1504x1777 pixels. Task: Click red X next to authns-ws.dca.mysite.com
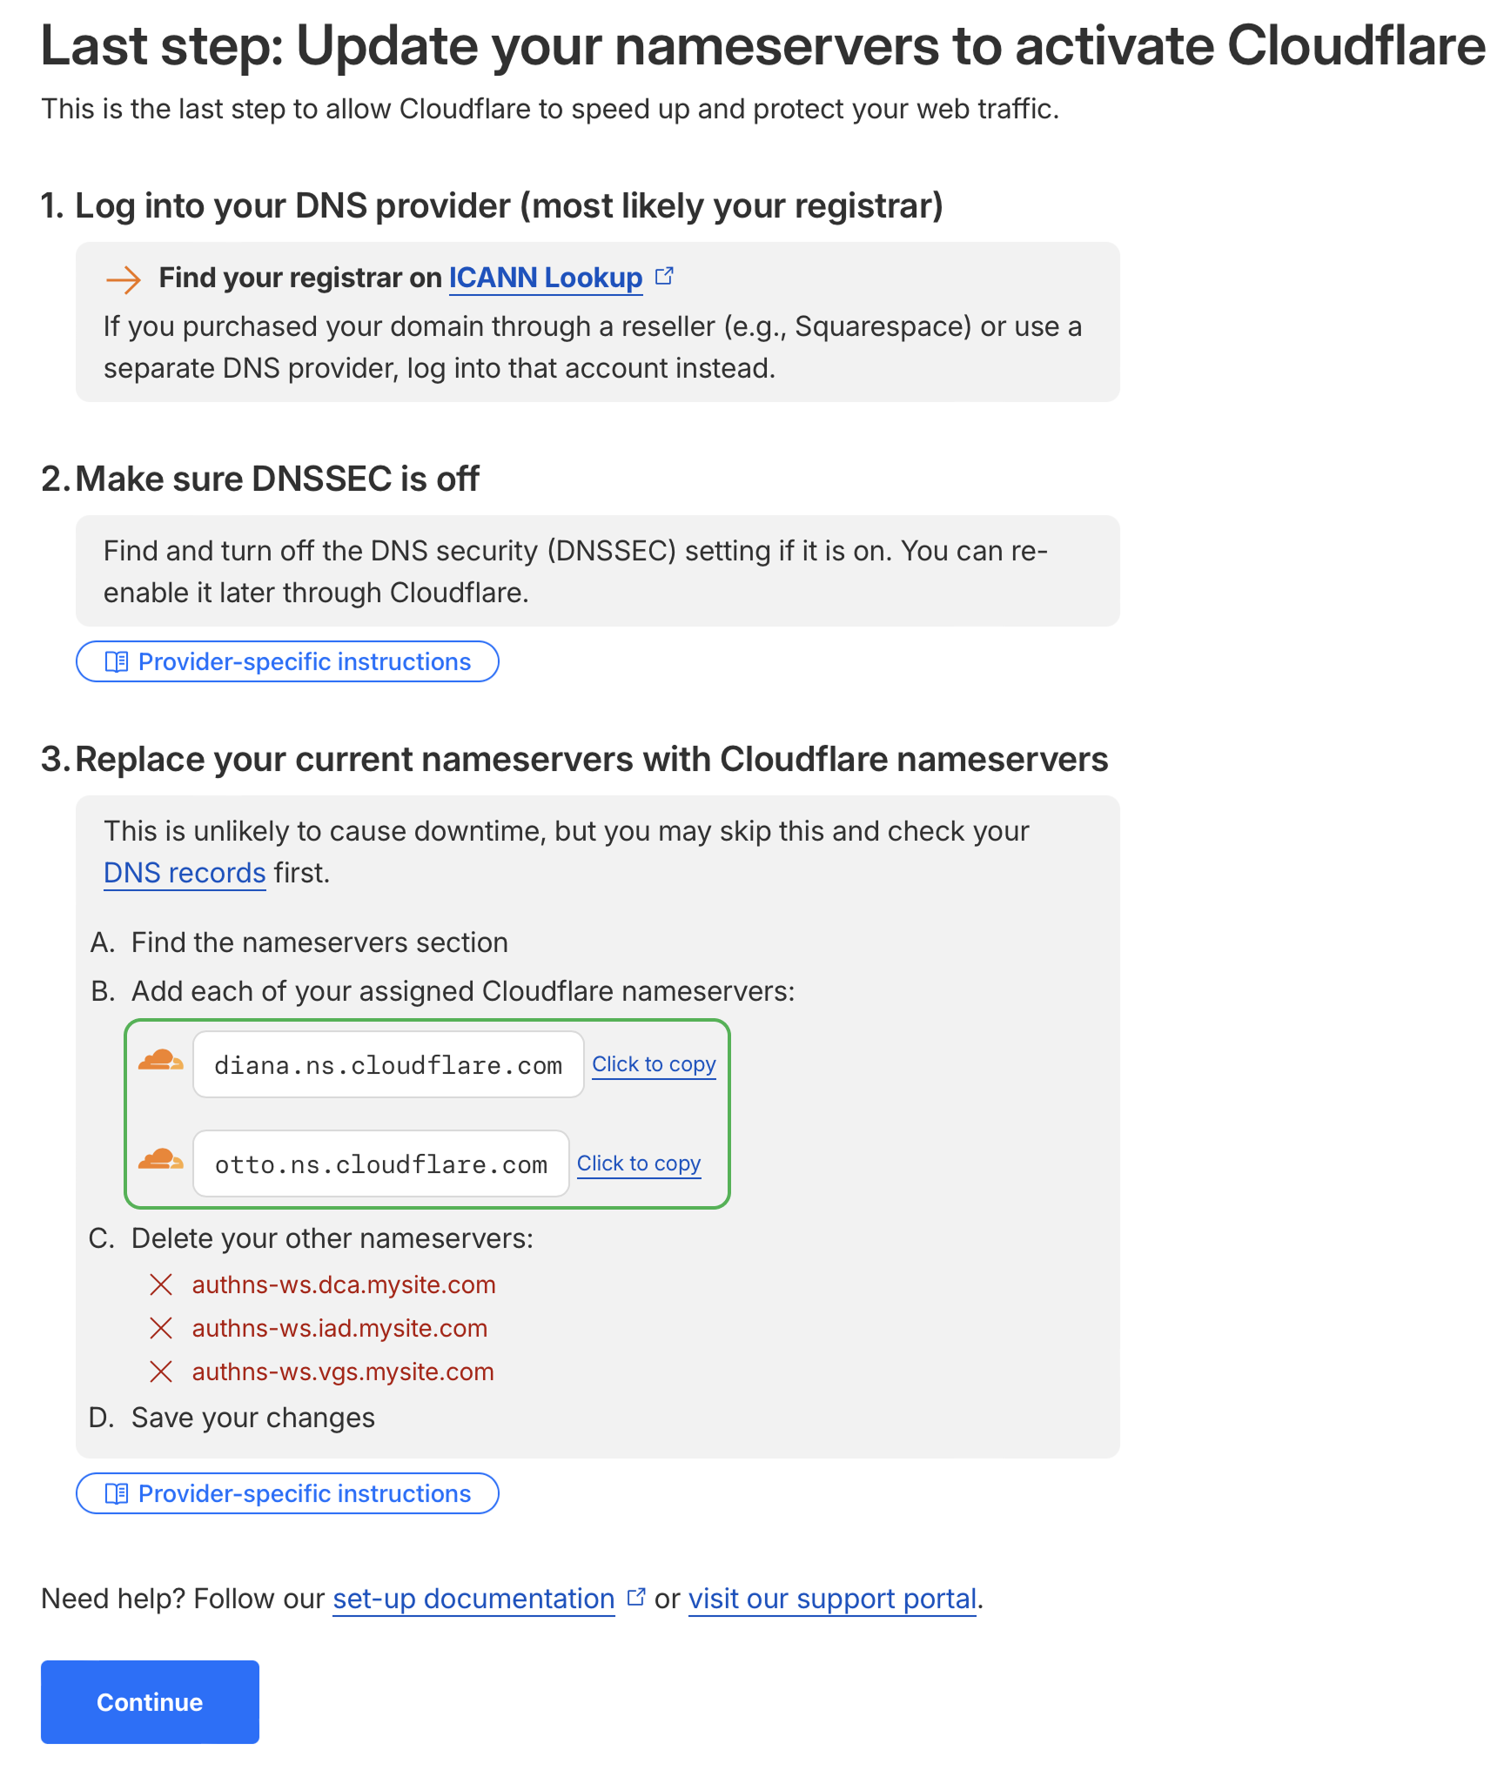[x=161, y=1284]
